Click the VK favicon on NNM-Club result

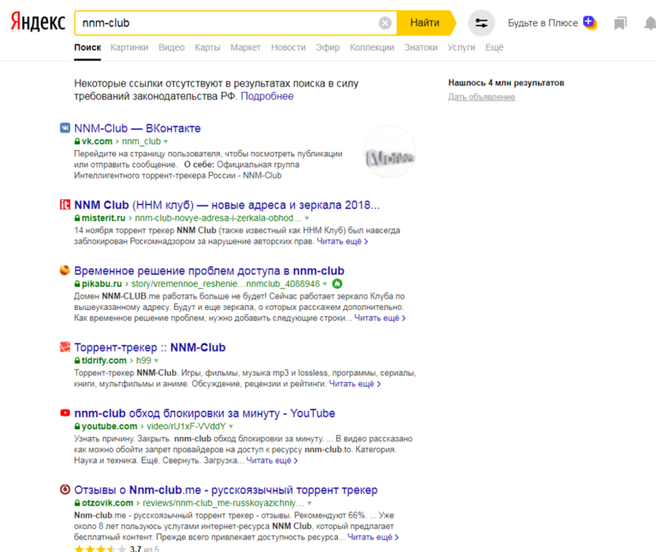tap(66, 128)
